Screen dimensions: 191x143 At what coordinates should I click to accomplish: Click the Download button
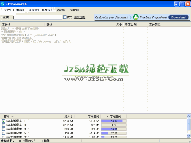pos(178,17)
